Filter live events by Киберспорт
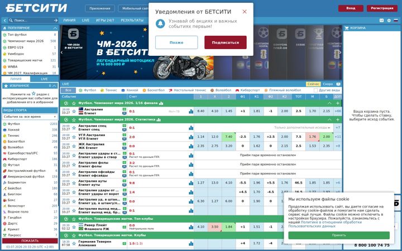Image resolution: width=402 pixels, height=251 pixels. coord(248,90)
